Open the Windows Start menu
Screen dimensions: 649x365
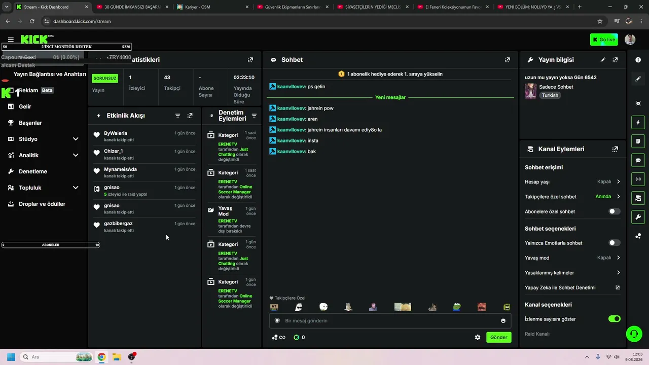tap(11, 357)
